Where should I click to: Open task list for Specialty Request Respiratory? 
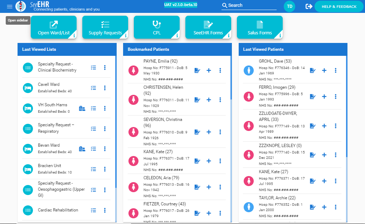tap(93, 128)
